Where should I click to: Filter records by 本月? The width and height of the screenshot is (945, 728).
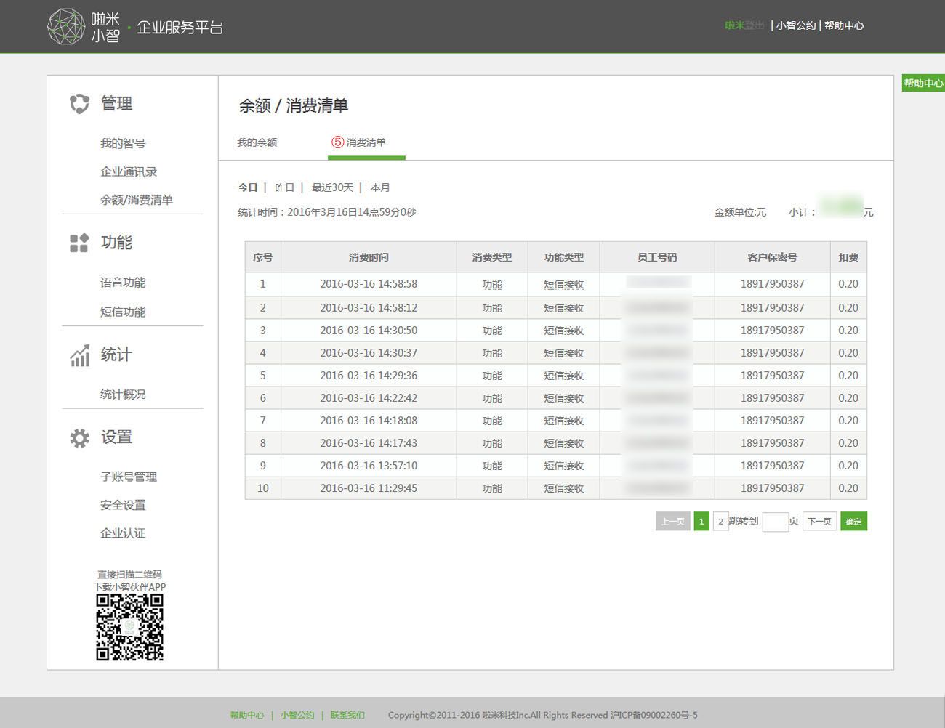(x=380, y=187)
